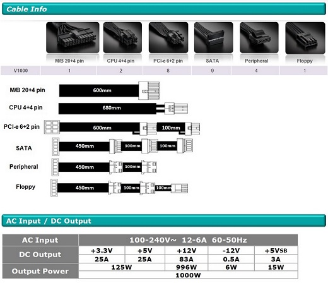Click the Peripheral connector photo

point(259,37)
